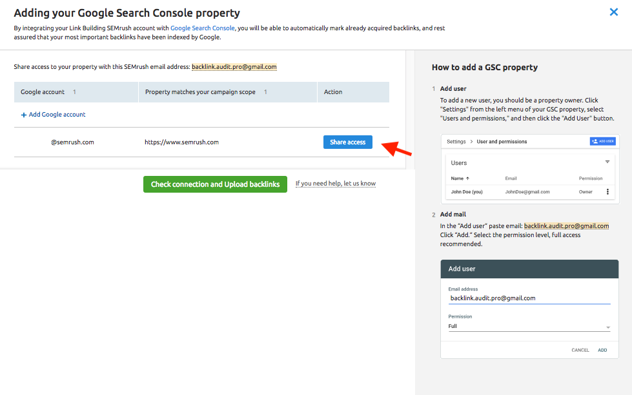Viewport: 632px width, 395px height.
Task: Click User and permissions breadcrumb
Action: click(502, 142)
